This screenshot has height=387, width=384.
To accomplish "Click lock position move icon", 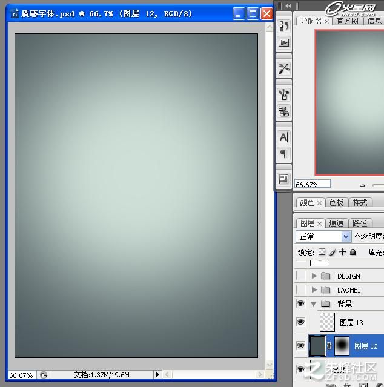I will (343, 252).
